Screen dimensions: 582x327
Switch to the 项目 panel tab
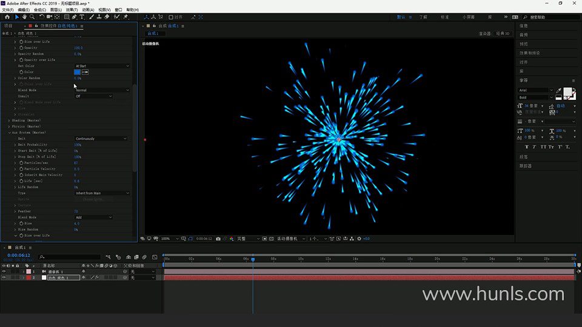click(8, 26)
